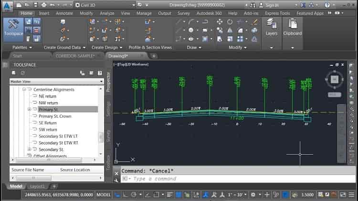The height and width of the screenshot is (201, 358).
Task: Toggle ortho mode in status bar
Action: click(126, 195)
